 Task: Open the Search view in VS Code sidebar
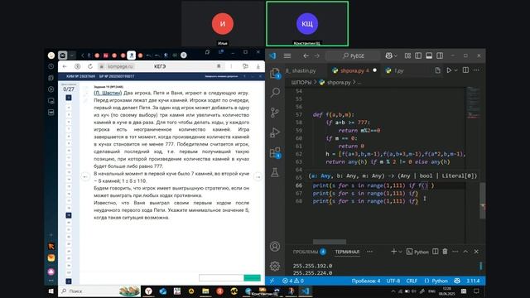275,92
